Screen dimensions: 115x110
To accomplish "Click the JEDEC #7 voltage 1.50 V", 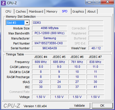I will pyautogui.click(x=95, y=97).
